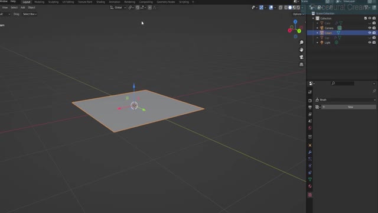This screenshot has height=213, width=378.
Task: Open the Output properties tab
Action: click(310, 107)
